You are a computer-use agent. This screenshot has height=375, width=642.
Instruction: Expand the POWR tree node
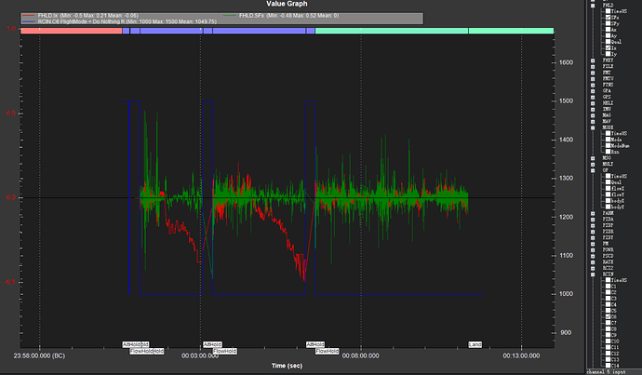pos(593,249)
